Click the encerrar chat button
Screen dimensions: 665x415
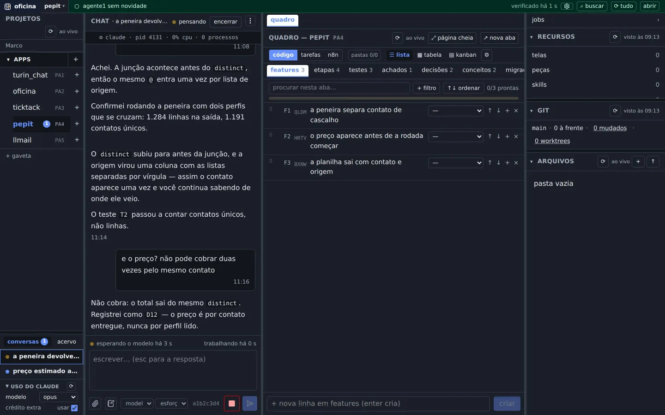225,22
